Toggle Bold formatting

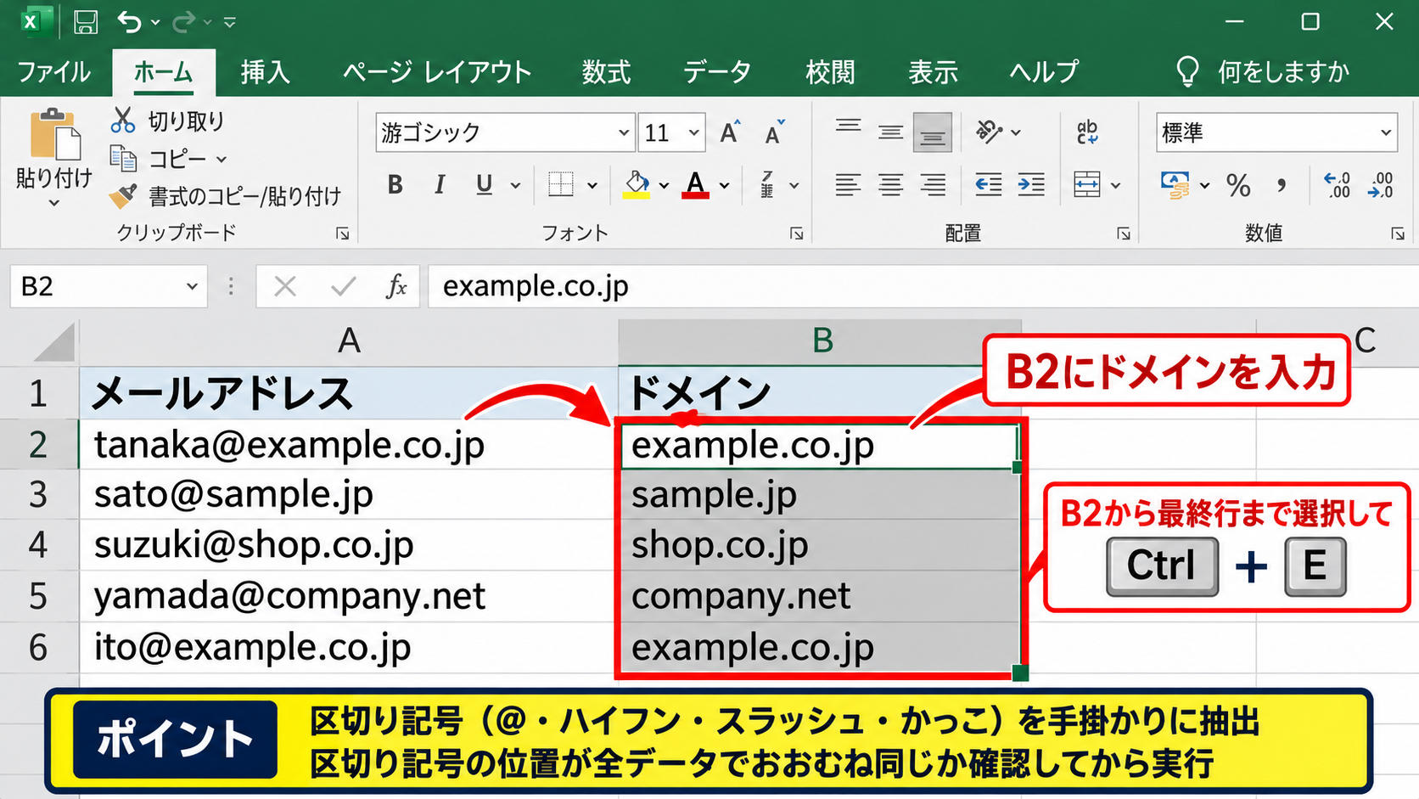(x=395, y=184)
